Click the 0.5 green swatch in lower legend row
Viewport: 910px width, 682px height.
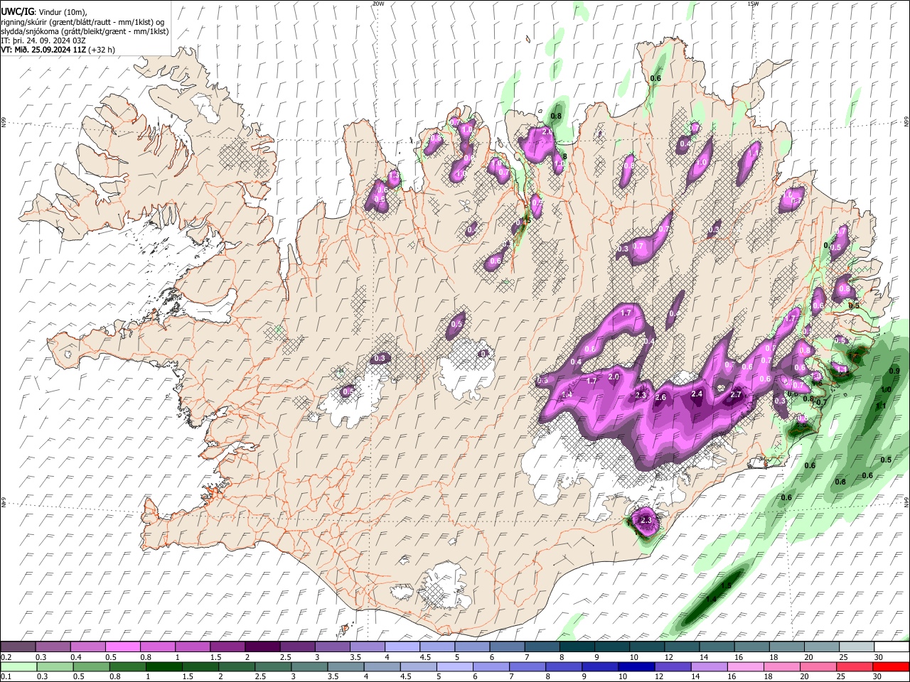click(91, 666)
